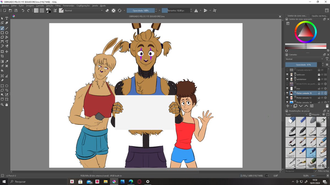Click the Redo arrow in toolbar
The width and height of the screenshot is (330, 185).
click(28, 10)
